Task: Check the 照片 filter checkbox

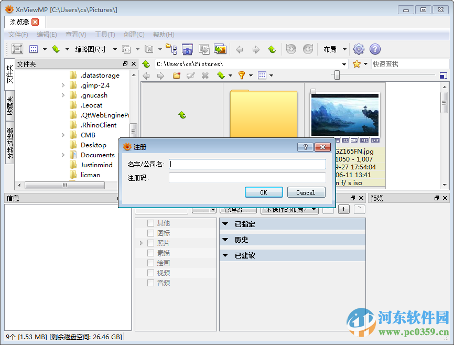Action: 152,242
